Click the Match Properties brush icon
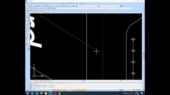Screen dimensions: 170x95 pos(50,6)
